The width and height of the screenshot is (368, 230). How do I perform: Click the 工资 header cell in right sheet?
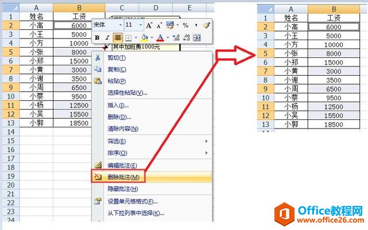[333, 18]
